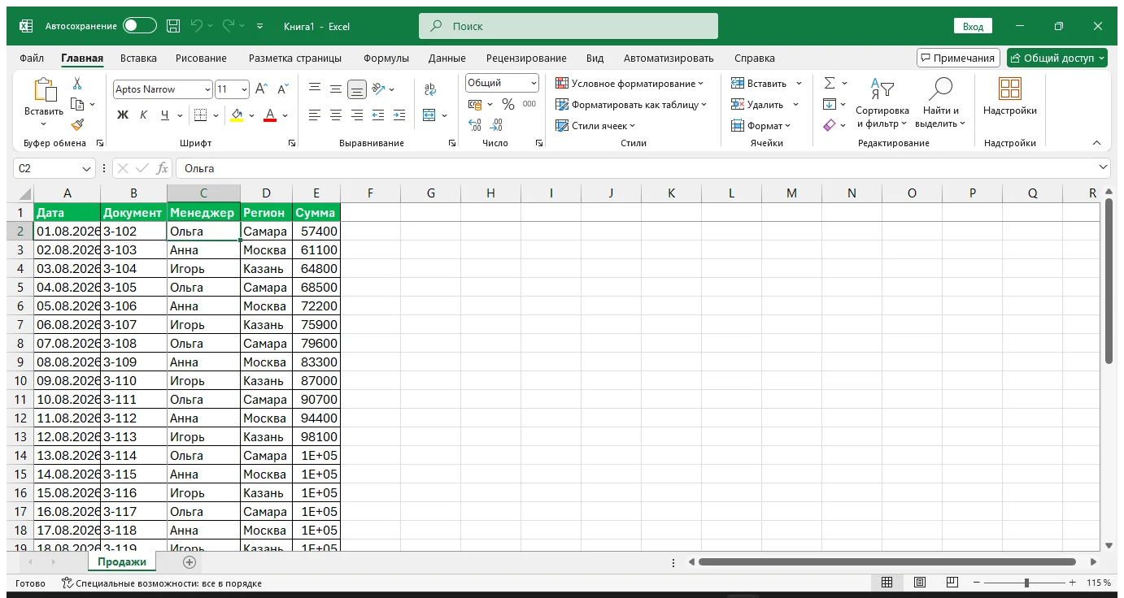Click the Вставить paste button
The image size is (1124, 598).
pyautogui.click(x=43, y=103)
